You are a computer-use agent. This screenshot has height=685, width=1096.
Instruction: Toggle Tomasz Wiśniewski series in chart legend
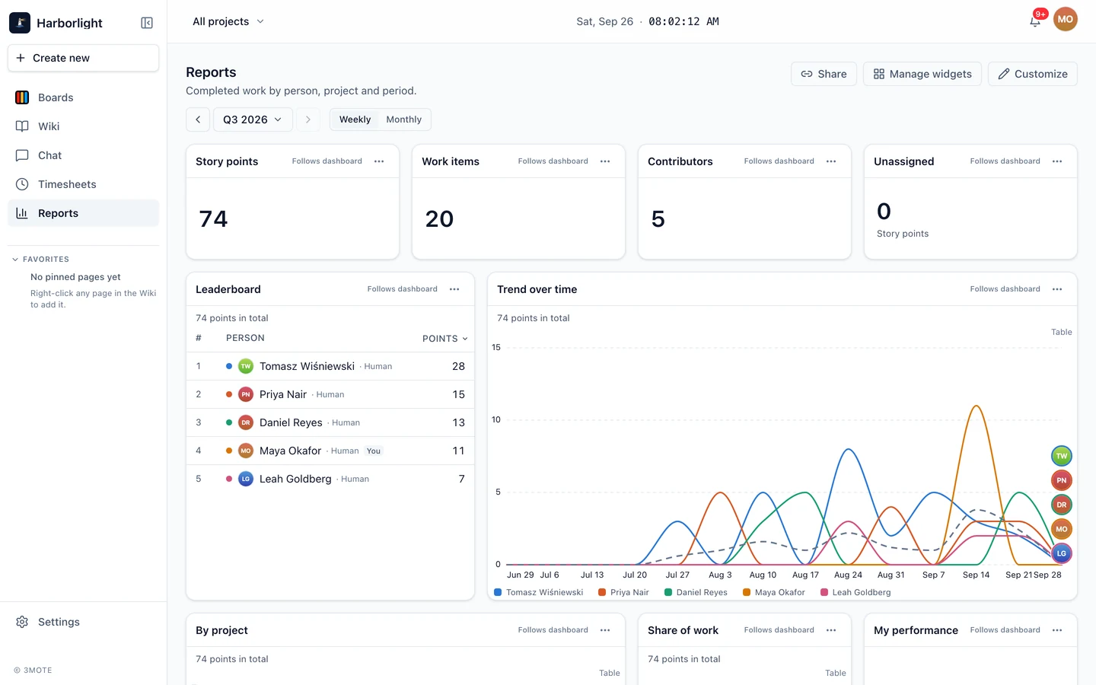[539, 592]
